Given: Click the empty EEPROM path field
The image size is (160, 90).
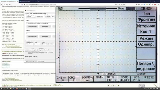Looking at the screenshot, I should click(x=41, y=33).
